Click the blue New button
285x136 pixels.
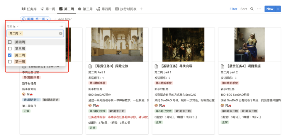click(x=270, y=9)
